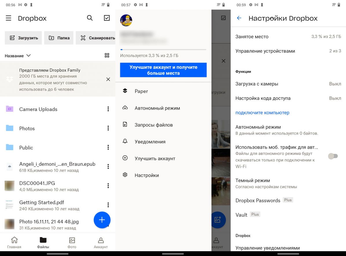The image size is (346, 256).
Task: Tap the Plus badge beside Vault
Action: [255, 214]
